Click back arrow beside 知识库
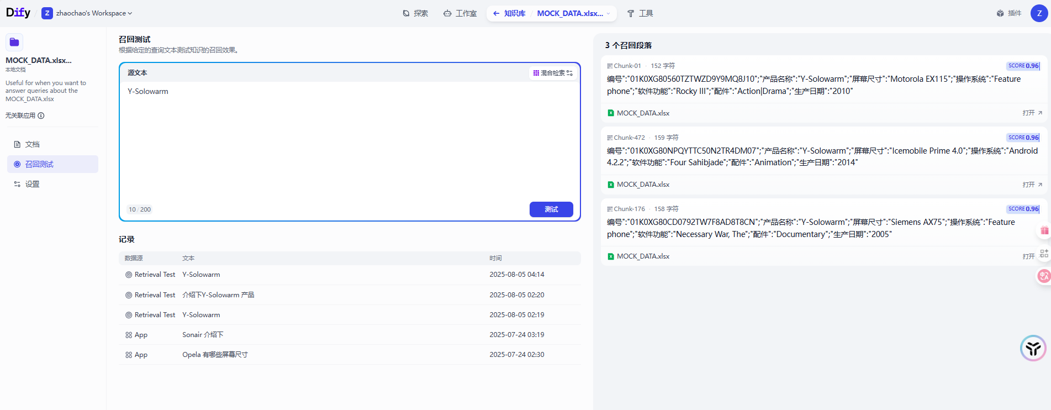The image size is (1051, 410). [x=496, y=13]
